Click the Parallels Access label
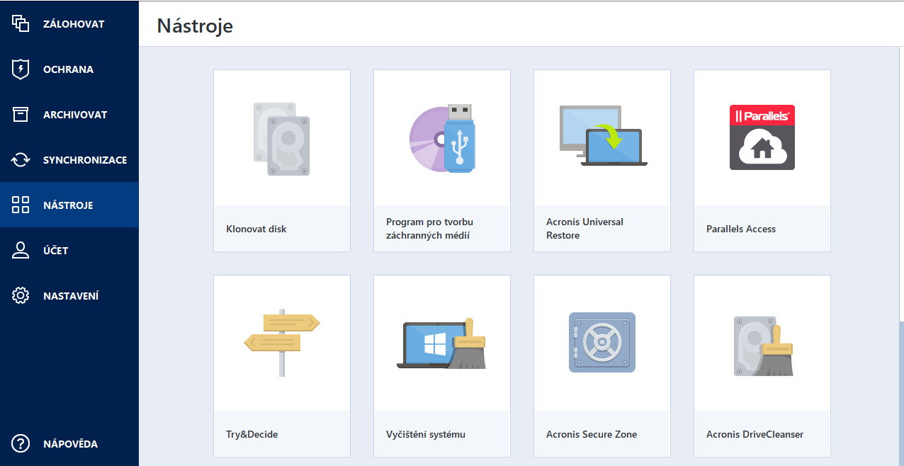Viewport: 904px width, 466px height. (741, 229)
